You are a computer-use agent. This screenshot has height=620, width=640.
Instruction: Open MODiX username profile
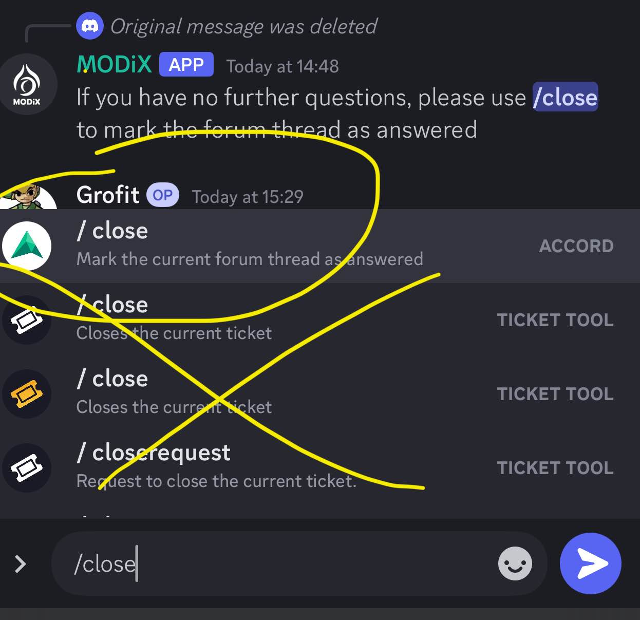pos(114,65)
